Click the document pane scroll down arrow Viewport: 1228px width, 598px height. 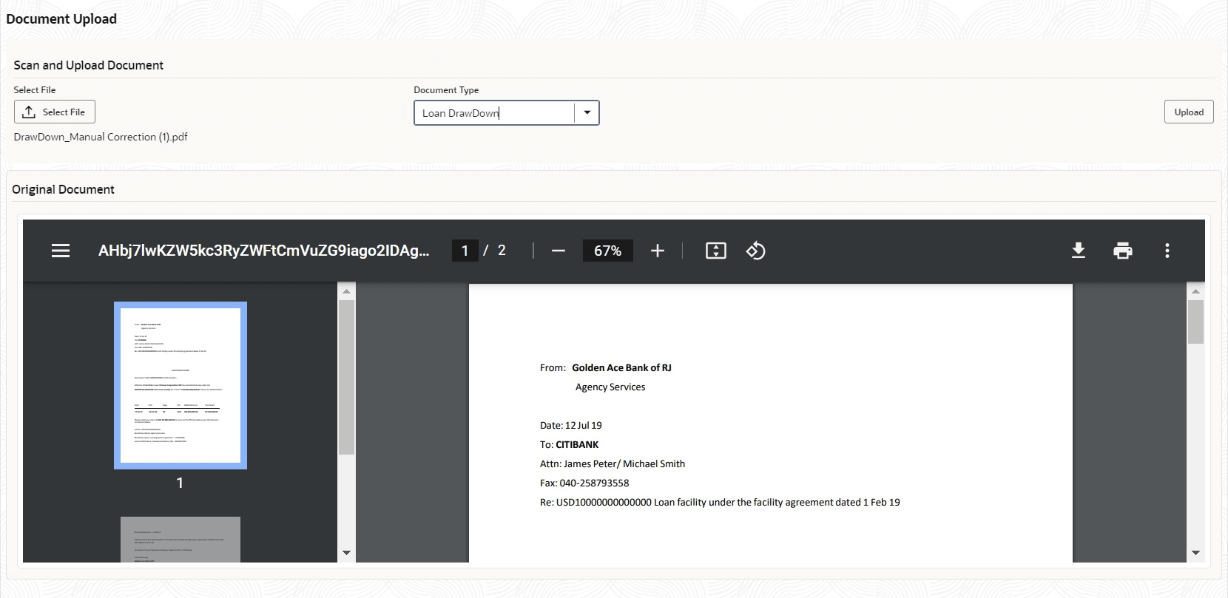[x=1195, y=552]
